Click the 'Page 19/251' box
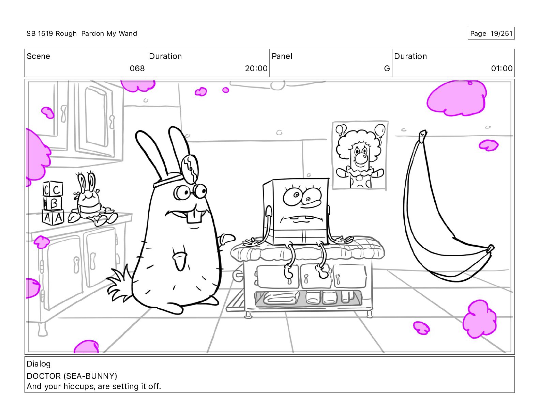Viewport: 540px width, 417px height. pyautogui.click(x=491, y=33)
